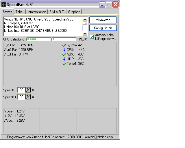Viewport: 185px width, 148px height.
Task: Click the Konfigurieren button
Action: 103,28
